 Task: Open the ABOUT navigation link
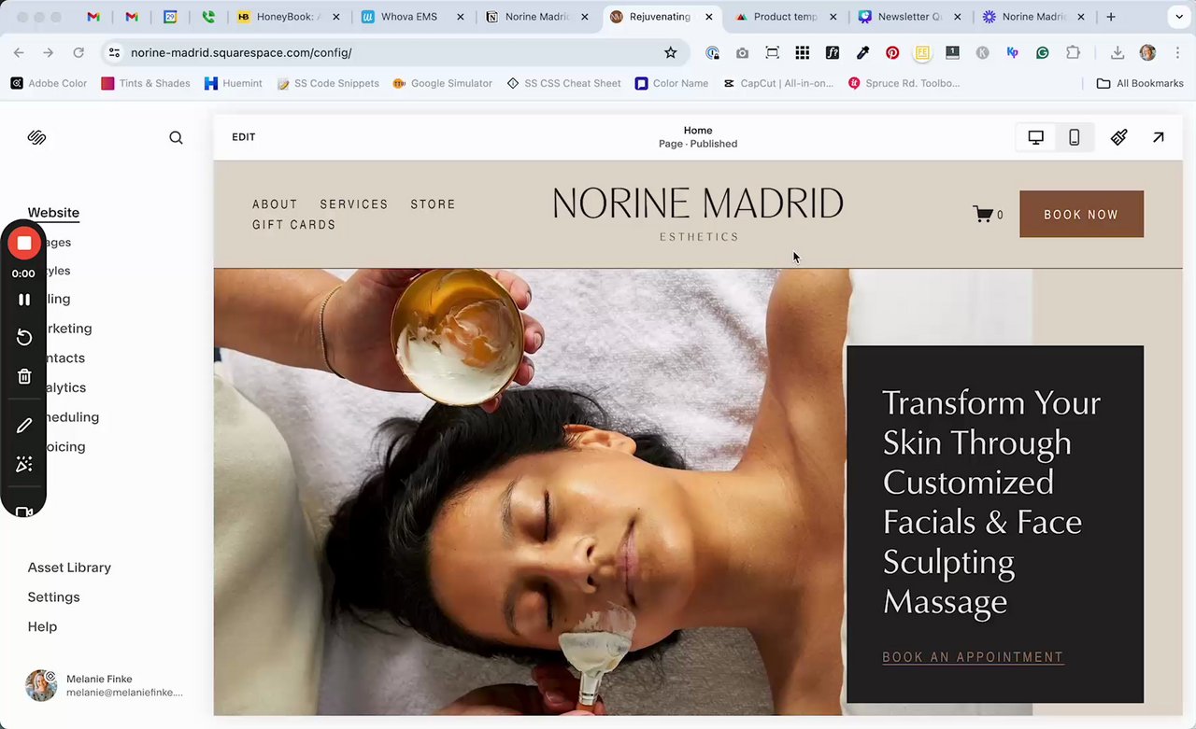(275, 204)
